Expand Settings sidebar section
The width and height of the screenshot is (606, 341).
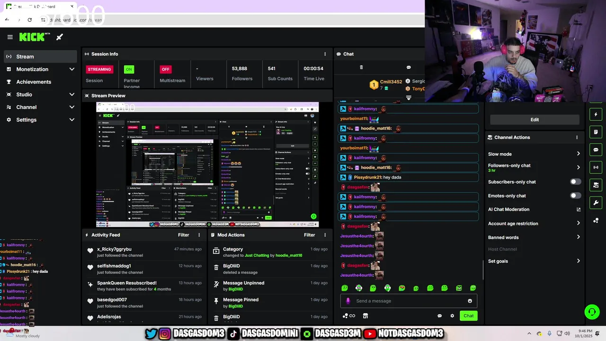tap(72, 120)
